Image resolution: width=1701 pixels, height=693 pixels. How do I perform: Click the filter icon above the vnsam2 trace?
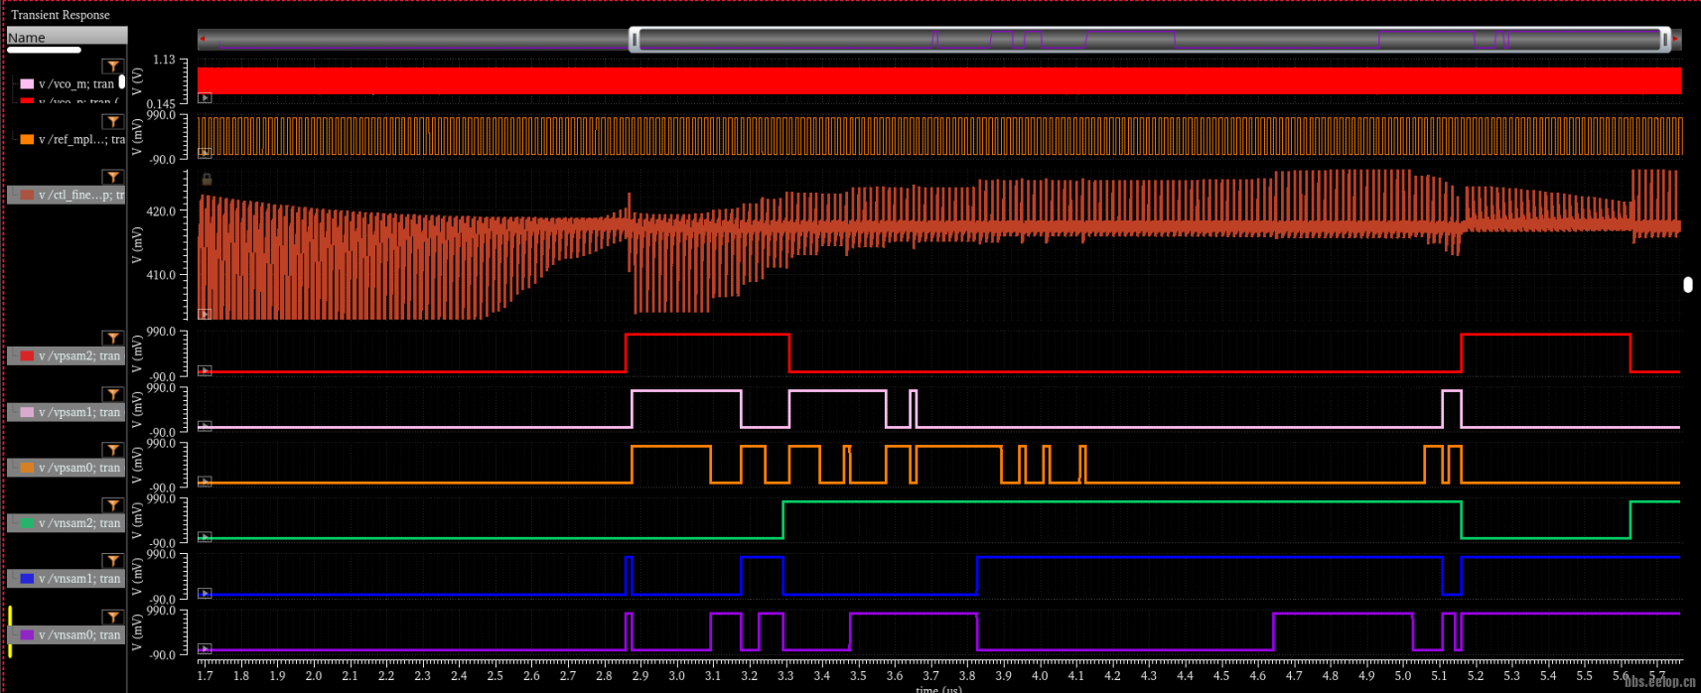(113, 505)
